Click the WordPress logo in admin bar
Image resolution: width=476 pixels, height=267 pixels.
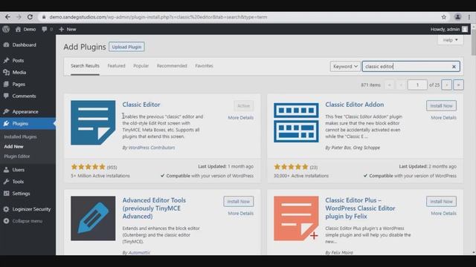[6, 30]
